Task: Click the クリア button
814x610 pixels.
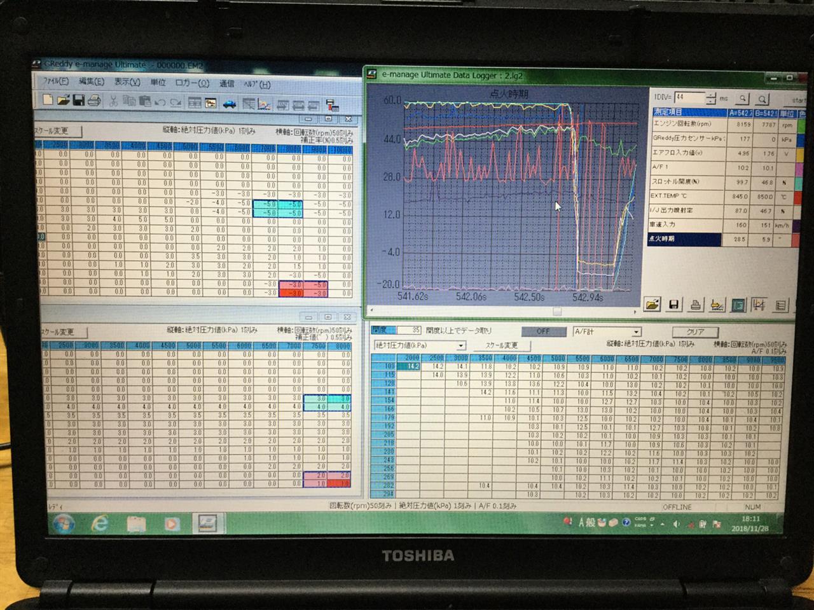Action: pyautogui.click(x=696, y=331)
